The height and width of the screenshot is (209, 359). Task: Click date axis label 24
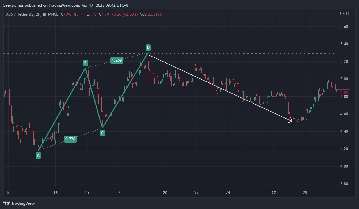[228, 193]
